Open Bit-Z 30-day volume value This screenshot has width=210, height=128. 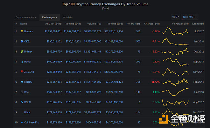pyautogui.click(x=114, y=92)
